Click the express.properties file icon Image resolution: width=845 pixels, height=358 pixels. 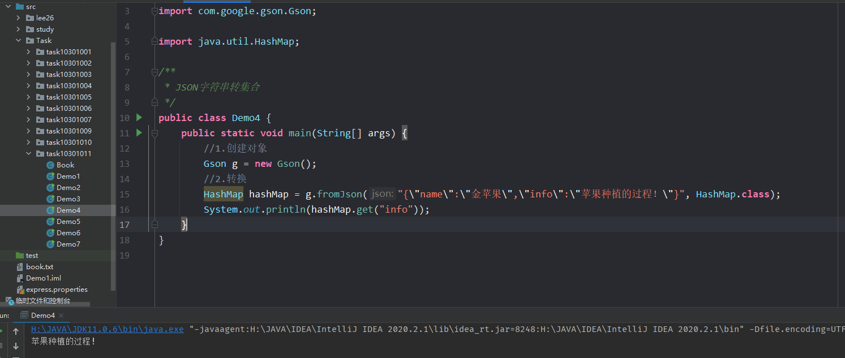coord(20,290)
